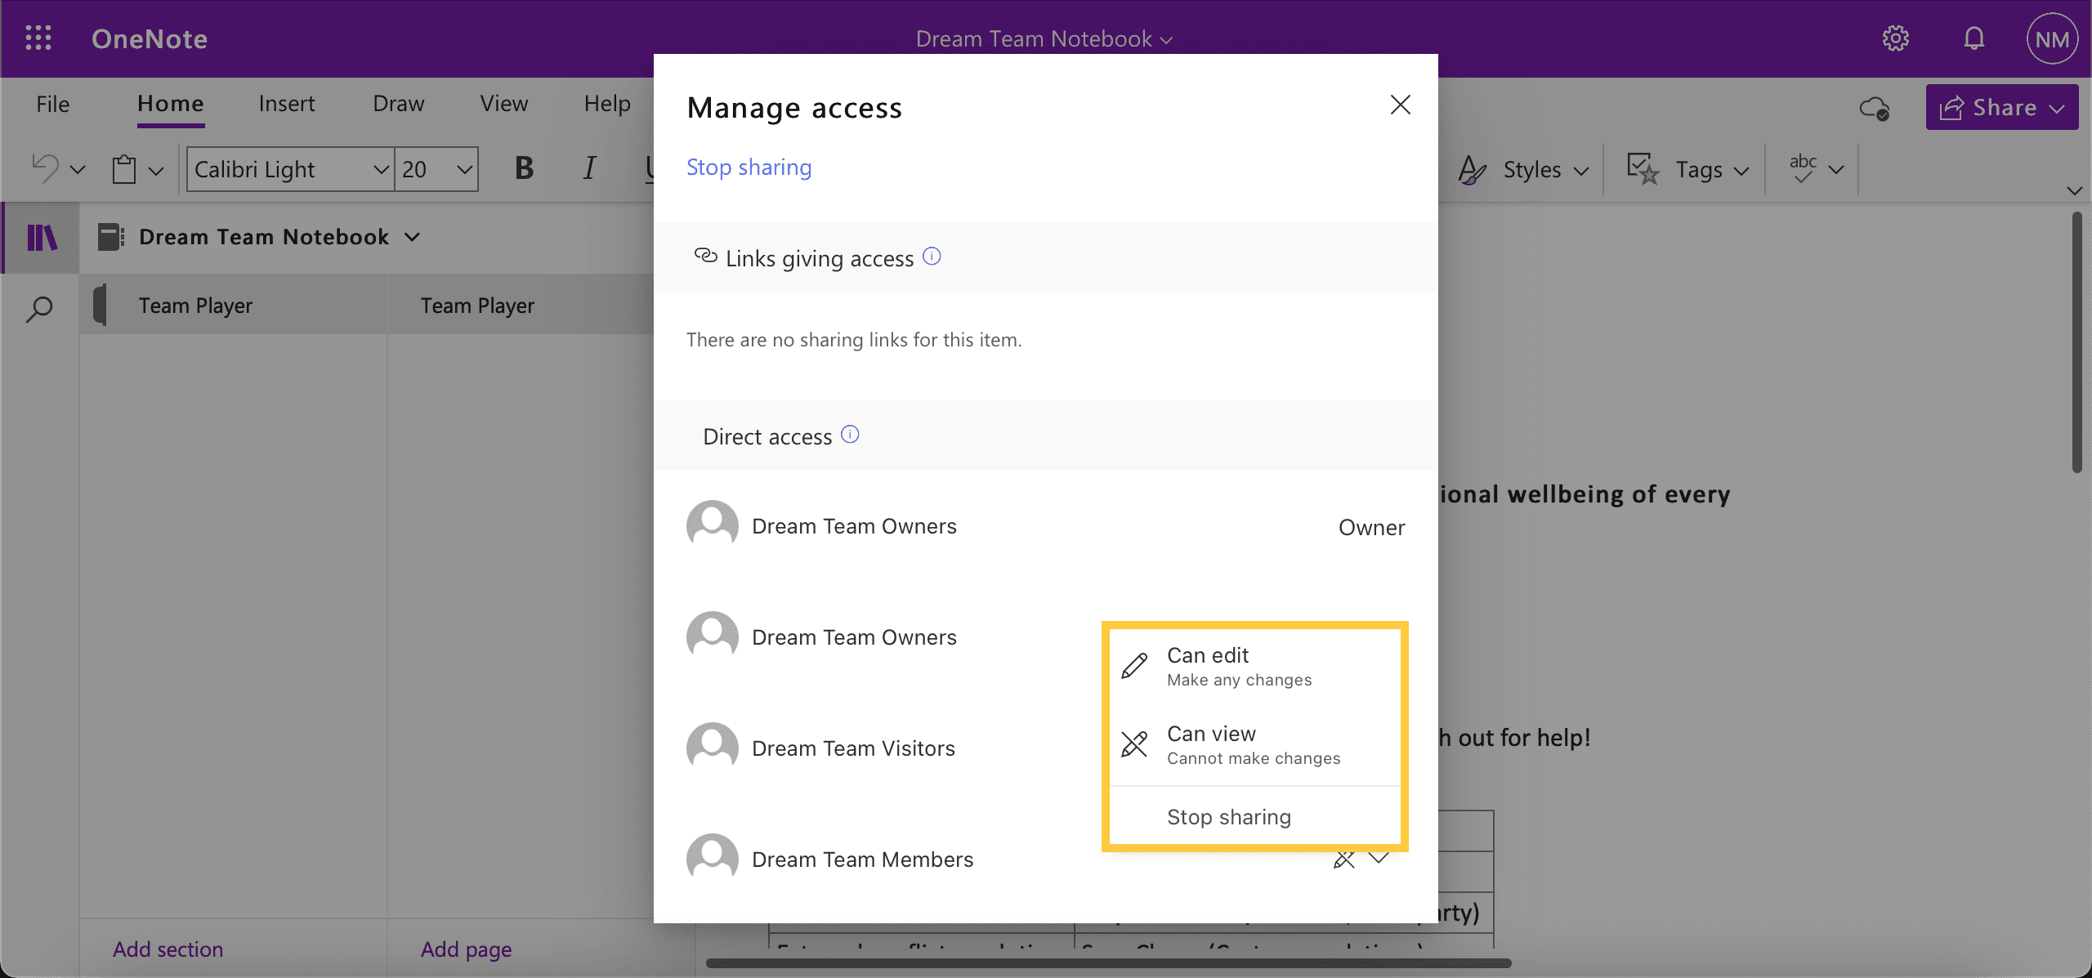Click the notebook icon beside Dream Team Notebook
The height and width of the screenshot is (978, 2092).
[110, 237]
